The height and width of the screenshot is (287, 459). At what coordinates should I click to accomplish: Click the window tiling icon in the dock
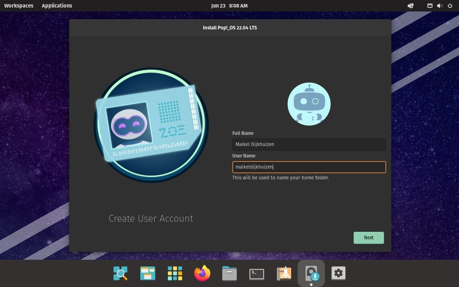(x=147, y=273)
